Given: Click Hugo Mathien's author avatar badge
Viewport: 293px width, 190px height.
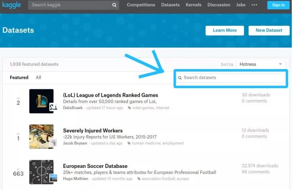Looking at the screenshot, I should pyautogui.click(x=53, y=178).
